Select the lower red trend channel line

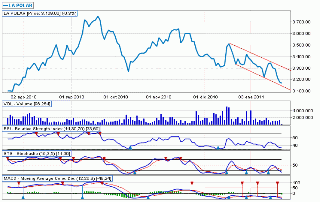(x=263, y=77)
